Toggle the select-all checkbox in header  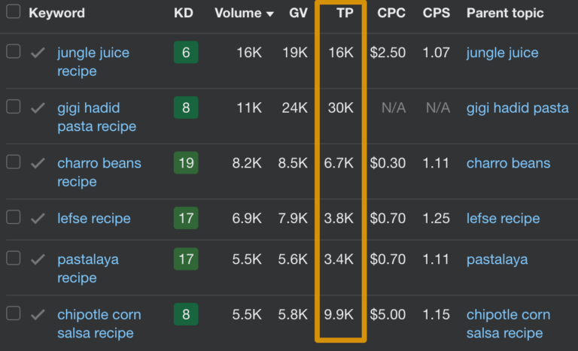coord(13,13)
